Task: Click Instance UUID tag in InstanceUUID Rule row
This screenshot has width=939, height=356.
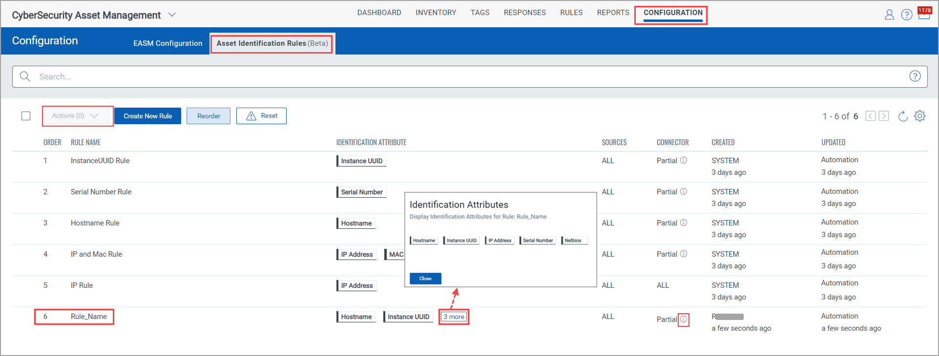Action: (x=361, y=161)
